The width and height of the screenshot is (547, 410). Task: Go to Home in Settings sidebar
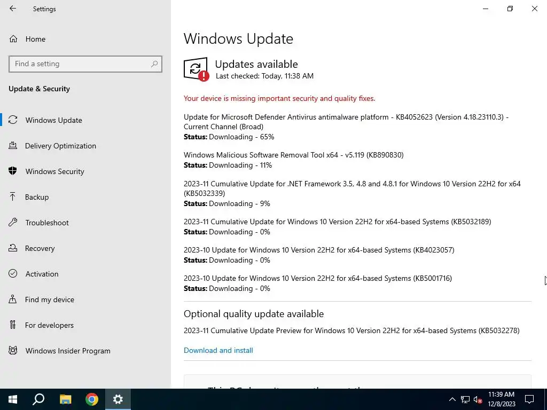(35, 39)
